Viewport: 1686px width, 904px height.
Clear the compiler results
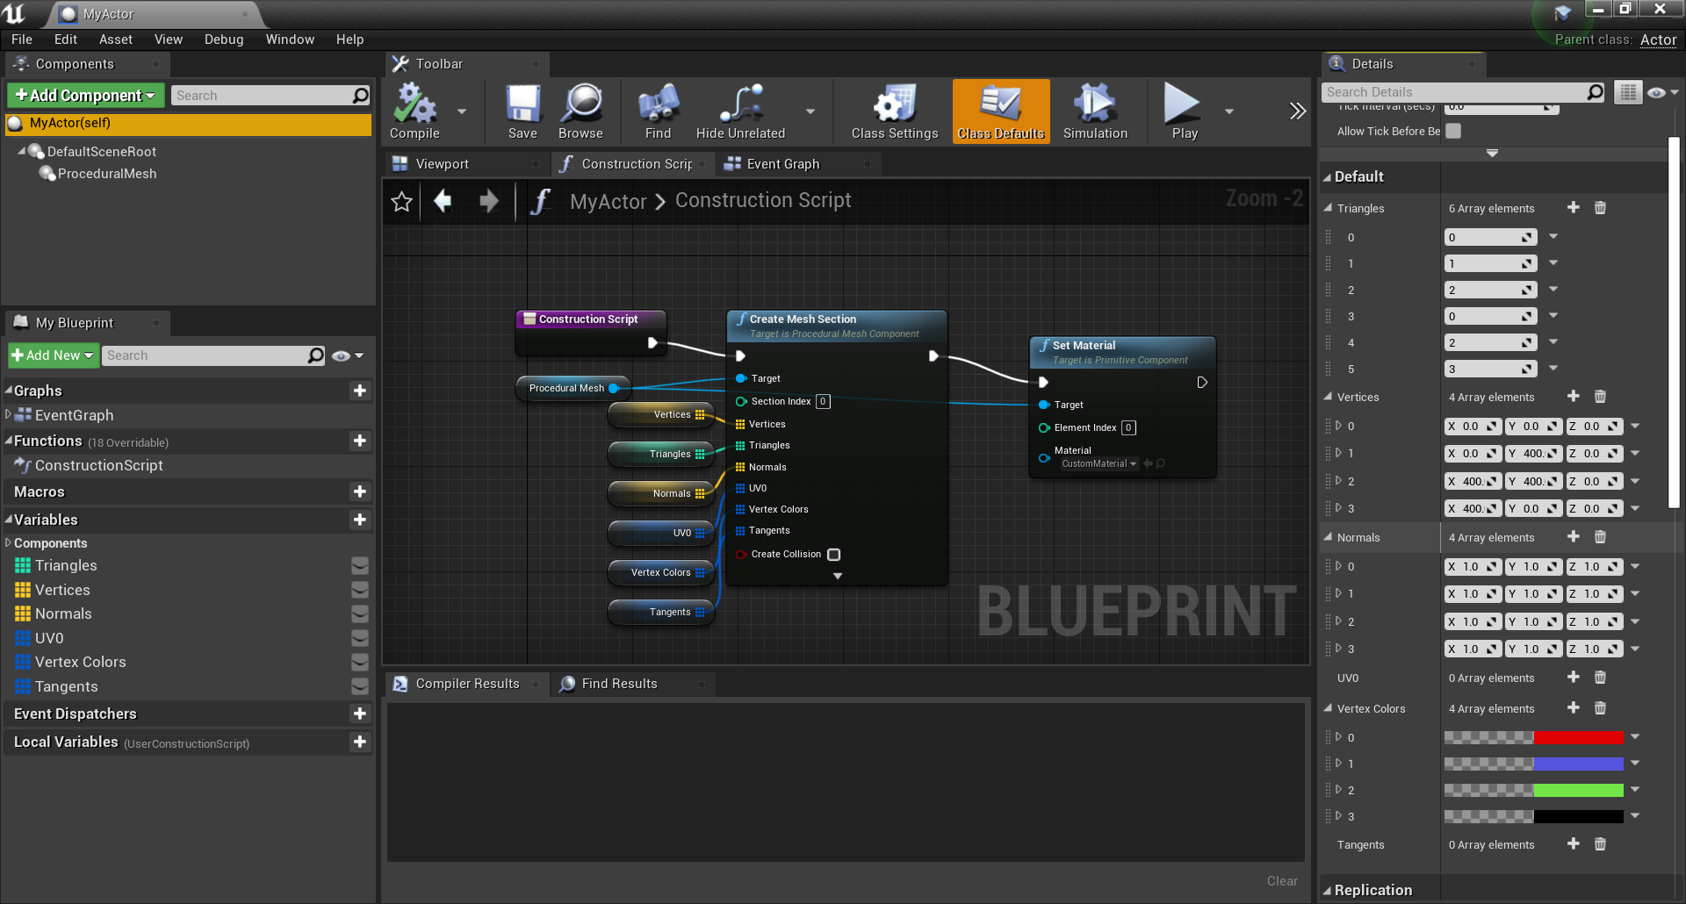click(x=1282, y=881)
